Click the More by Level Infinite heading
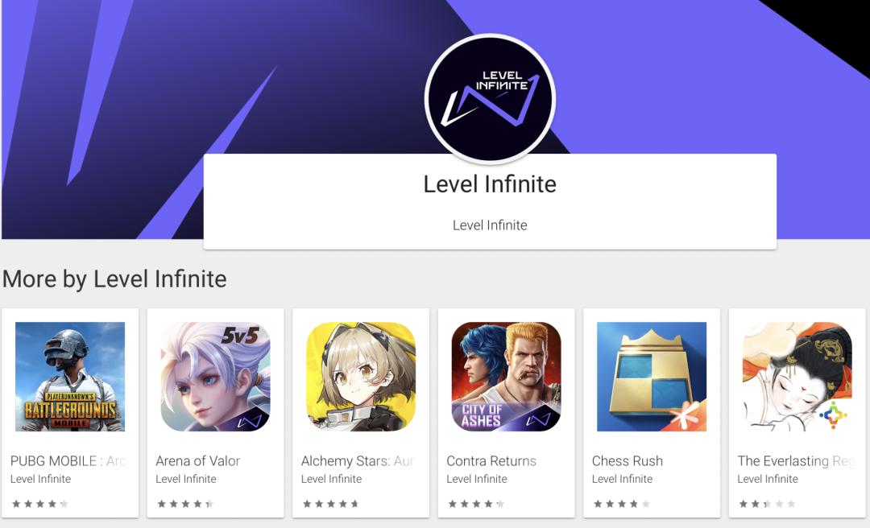Screen dimensions: 870x528 pyautogui.click(x=114, y=278)
